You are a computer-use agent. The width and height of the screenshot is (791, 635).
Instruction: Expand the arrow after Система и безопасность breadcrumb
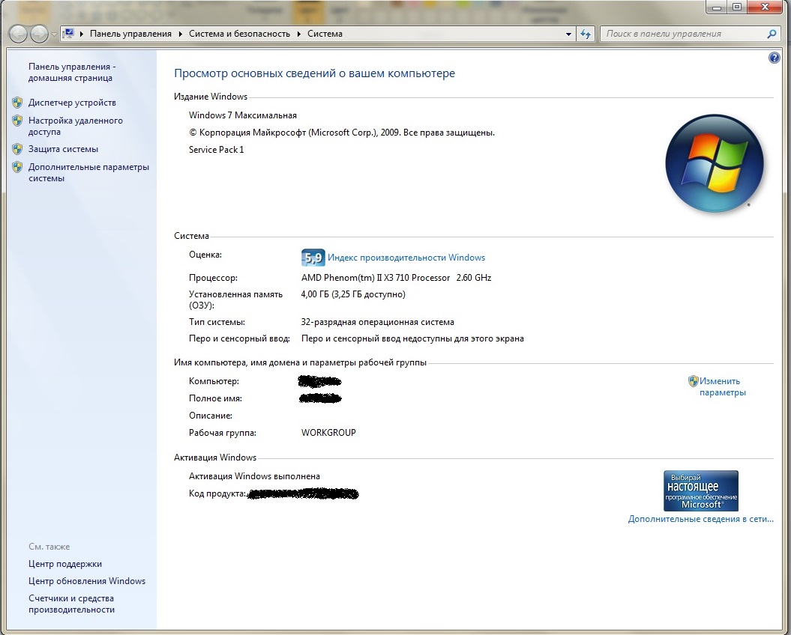pos(299,34)
